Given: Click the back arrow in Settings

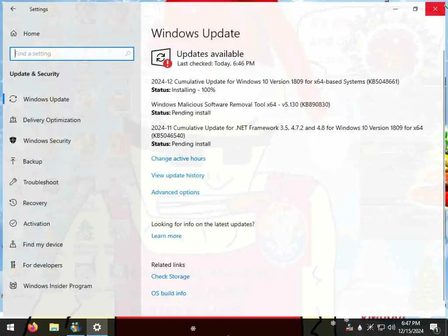Looking at the screenshot, I should (13, 9).
